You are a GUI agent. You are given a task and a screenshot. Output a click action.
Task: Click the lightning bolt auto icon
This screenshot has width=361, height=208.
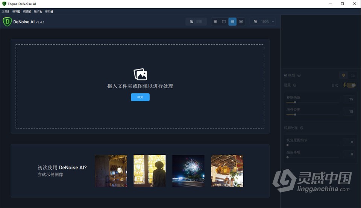345,85
